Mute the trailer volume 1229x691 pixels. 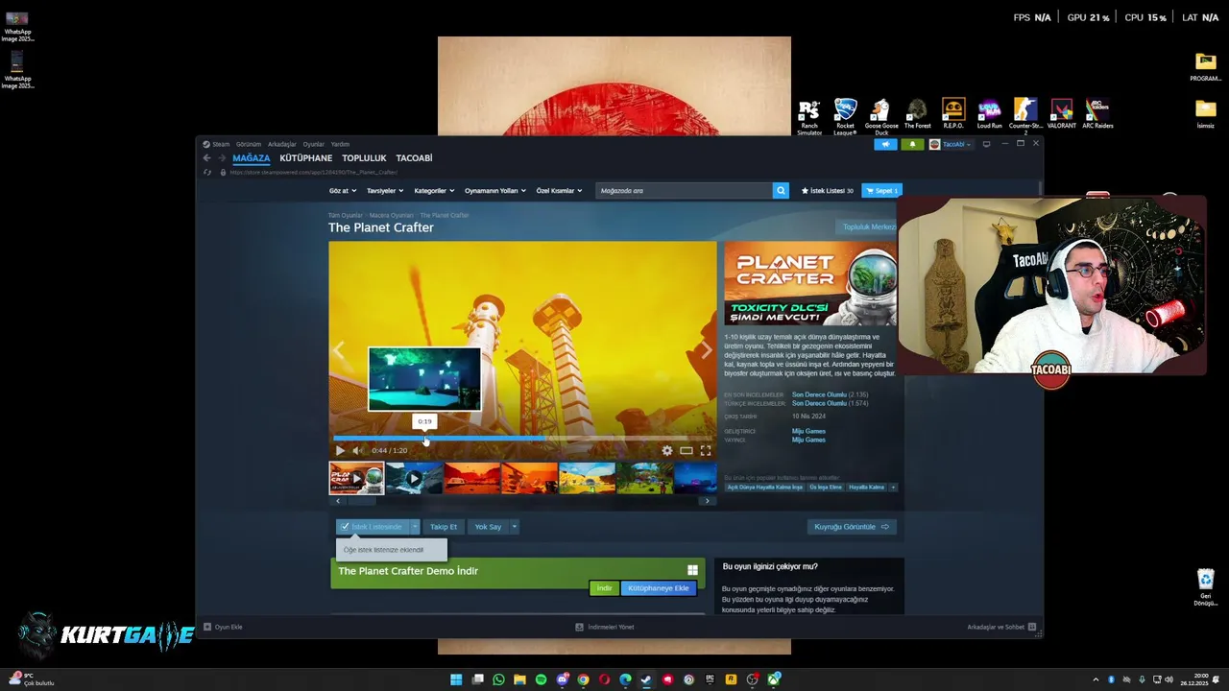[x=357, y=450]
